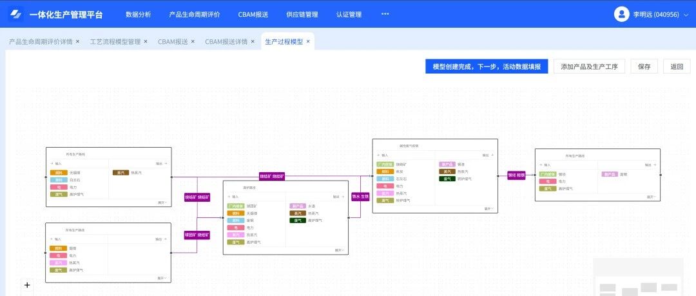Click the left connection port of 碱性氧气炼钢 node
The image size is (696, 296).
pos(372,176)
